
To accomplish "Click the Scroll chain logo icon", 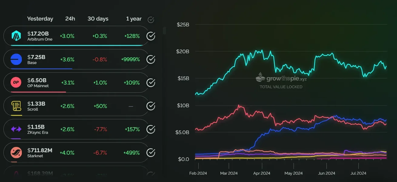I will point(16,106).
